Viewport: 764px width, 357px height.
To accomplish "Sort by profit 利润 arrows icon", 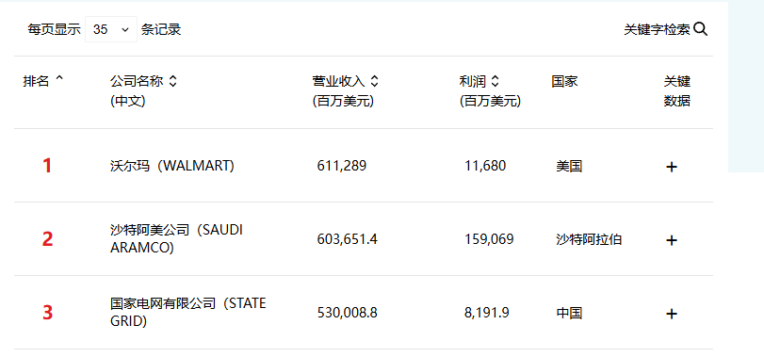I will coord(495,81).
